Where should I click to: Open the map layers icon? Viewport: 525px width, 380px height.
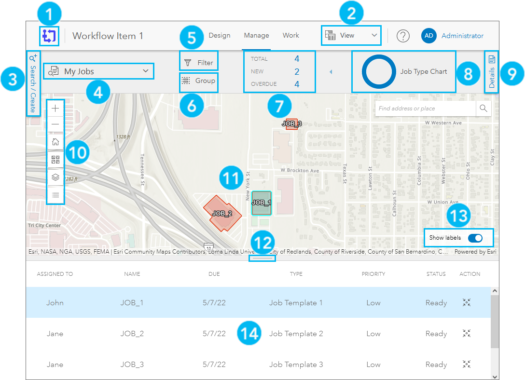pos(55,177)
